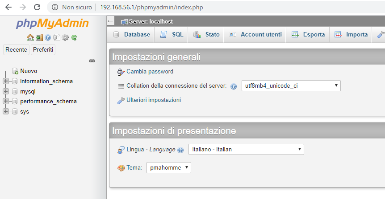Click the performance_schema database icon

[15, 101]
